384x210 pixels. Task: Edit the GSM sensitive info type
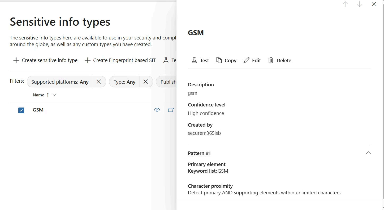[x=252, y=60]
